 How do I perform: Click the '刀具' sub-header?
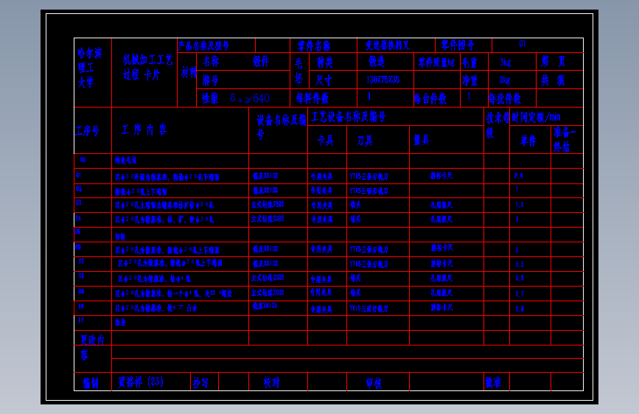click(364, 141)
